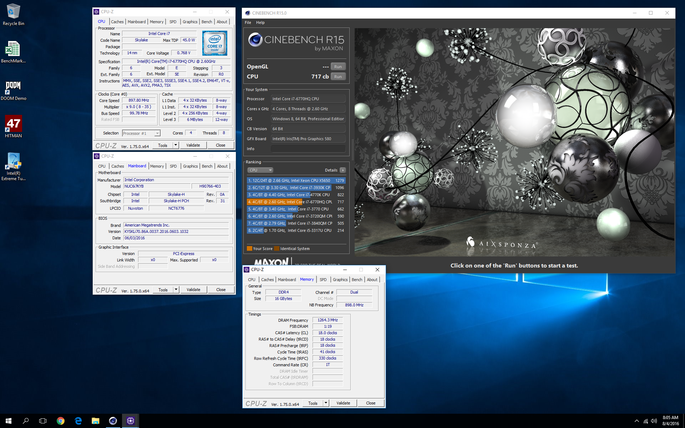Switch to SPD tab in top CPU-Z

(x=173, y=22)
